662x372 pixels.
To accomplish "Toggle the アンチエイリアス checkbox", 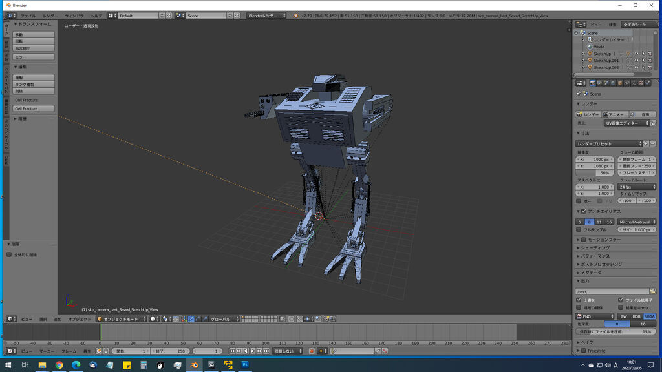I will (583, 211).
